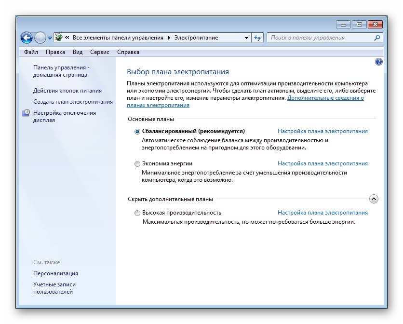Viewport: 403px width, 324px height.
Task: Open the Справка menu
Action: click(x=128, y=52)
